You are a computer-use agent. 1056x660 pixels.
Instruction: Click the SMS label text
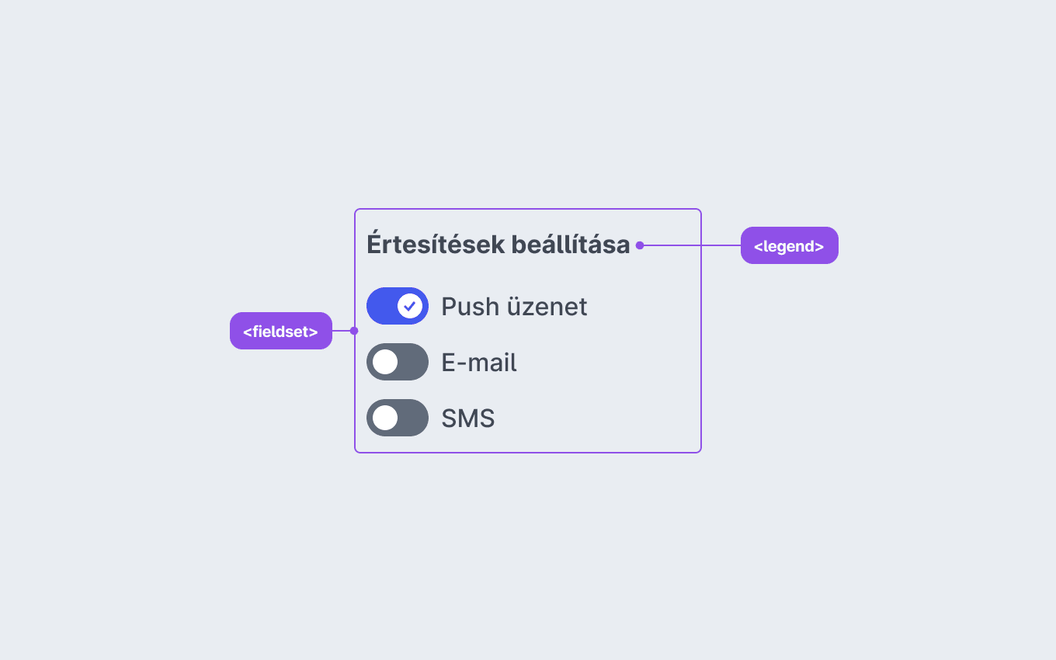click(x=468, y=419)
